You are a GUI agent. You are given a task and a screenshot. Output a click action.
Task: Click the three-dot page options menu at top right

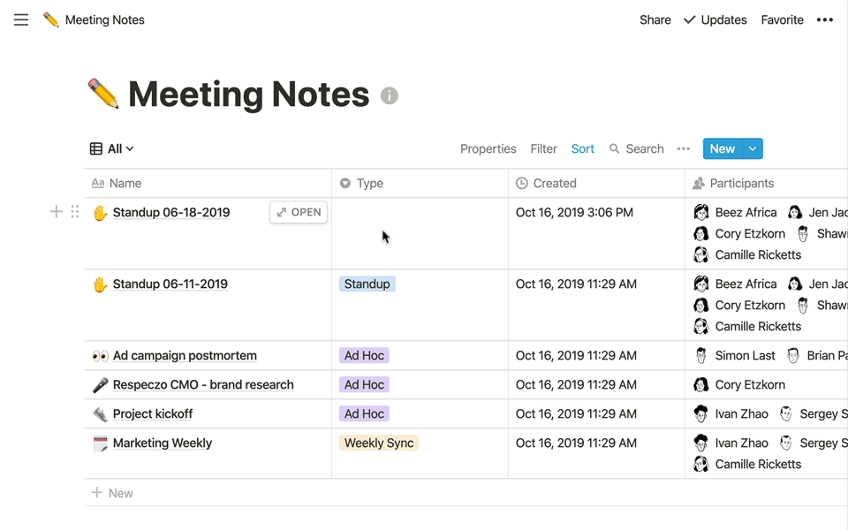(x=824, y=19)
